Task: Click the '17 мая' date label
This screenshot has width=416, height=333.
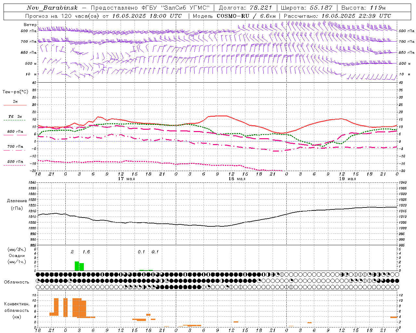Action: click(x=126, y=179)
